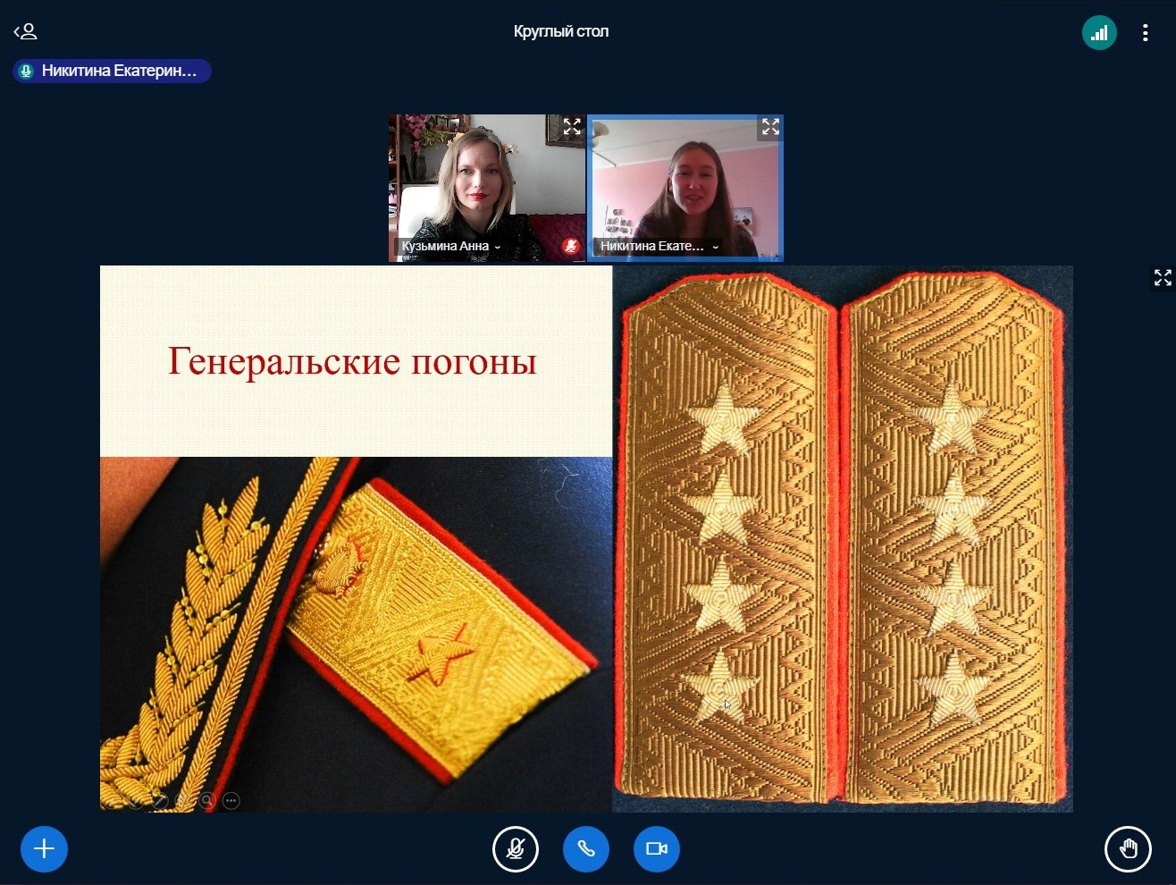Image resolution: width=1176 pixels, height=885 pixels.
Task: Toggle the camera video button
Action: [657, 848]
